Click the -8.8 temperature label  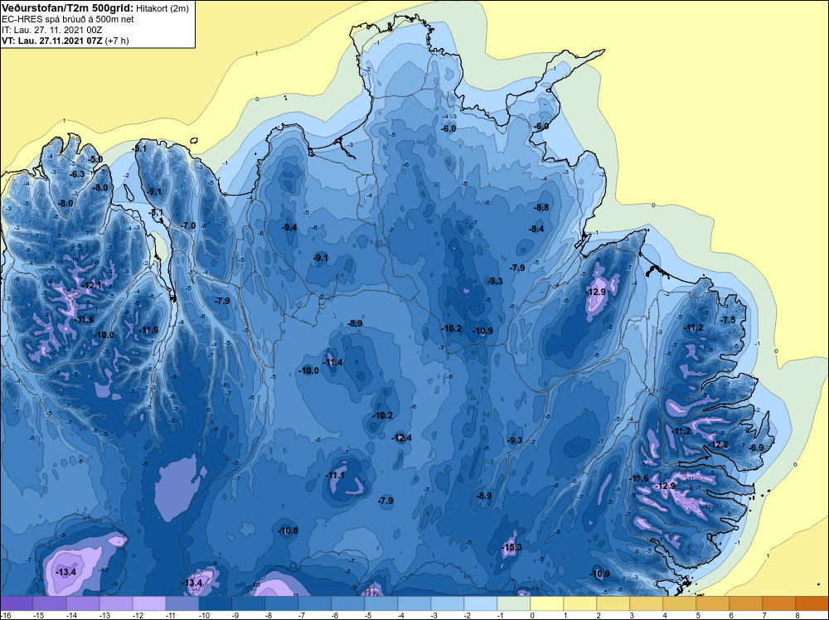coord(541,207)
